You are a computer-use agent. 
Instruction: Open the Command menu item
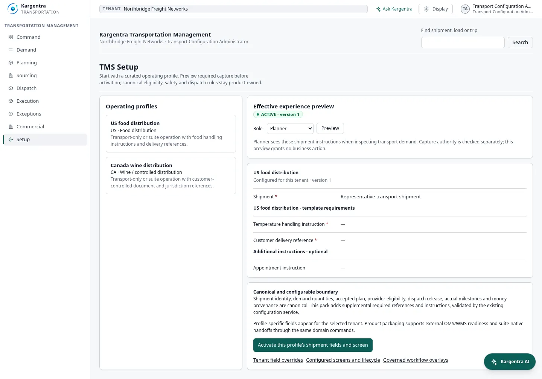pos(45,37)
